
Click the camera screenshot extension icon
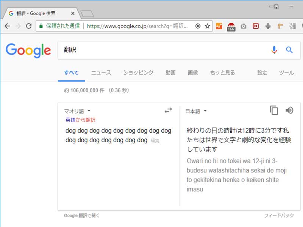click(244, 26)
